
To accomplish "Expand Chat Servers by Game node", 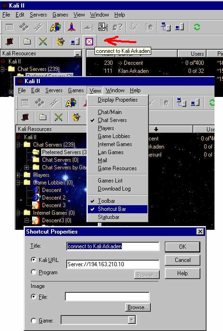I will [26, 167].
